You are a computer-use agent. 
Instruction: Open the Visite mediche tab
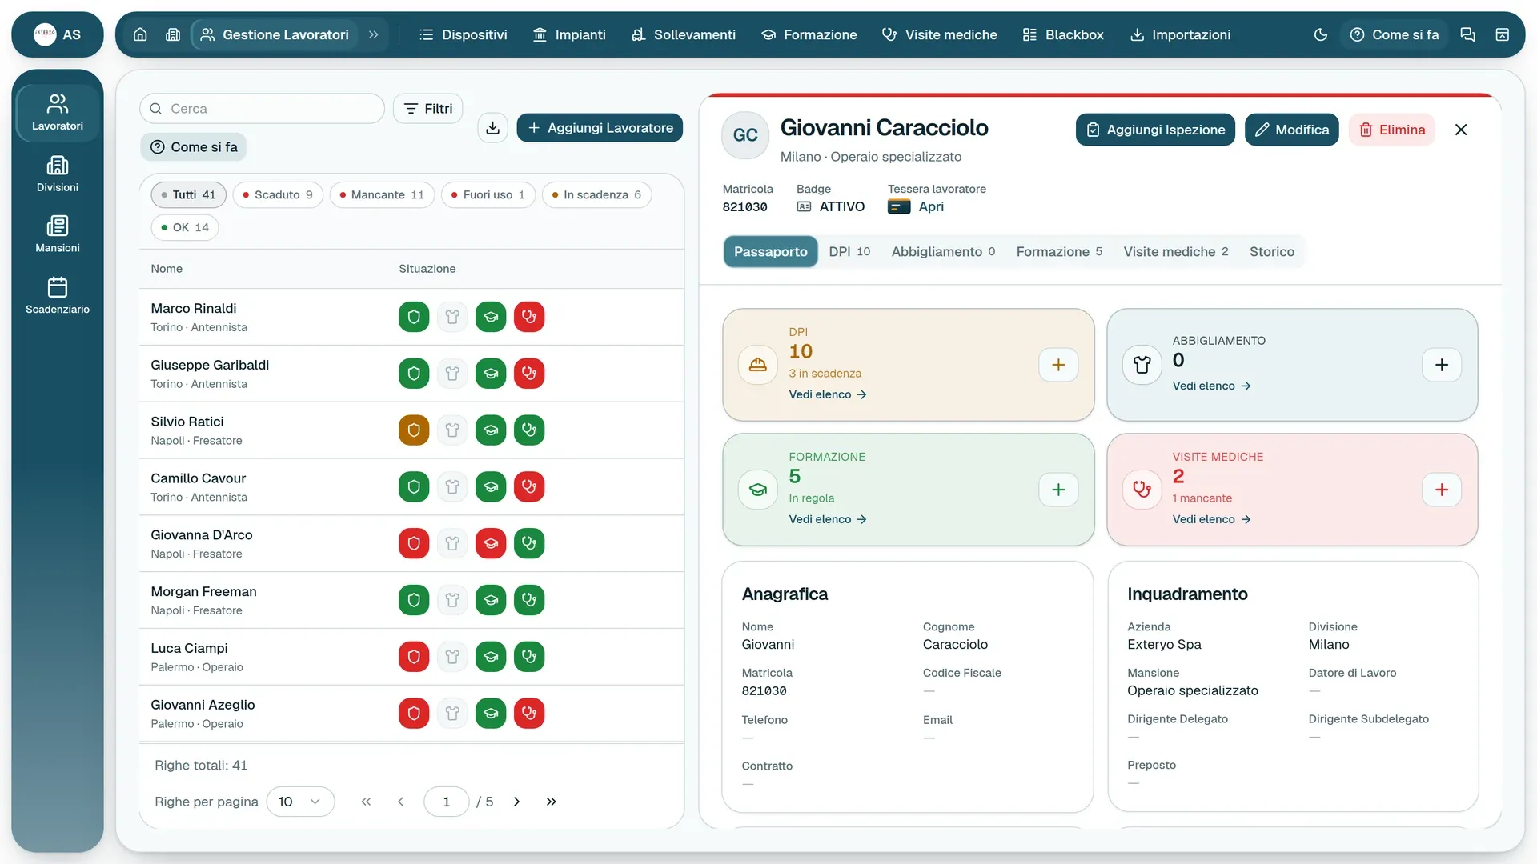pos(1175,251)
